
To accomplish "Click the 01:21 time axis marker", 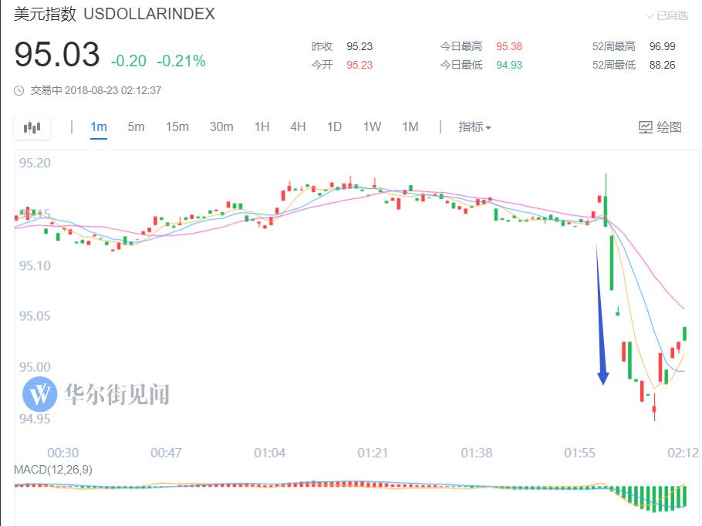I will [373, 453].
